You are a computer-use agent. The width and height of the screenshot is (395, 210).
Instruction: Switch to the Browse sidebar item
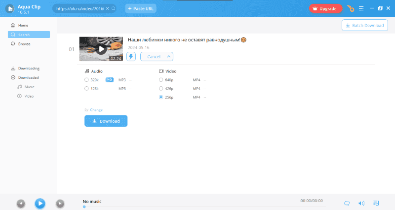click(24, 44)
